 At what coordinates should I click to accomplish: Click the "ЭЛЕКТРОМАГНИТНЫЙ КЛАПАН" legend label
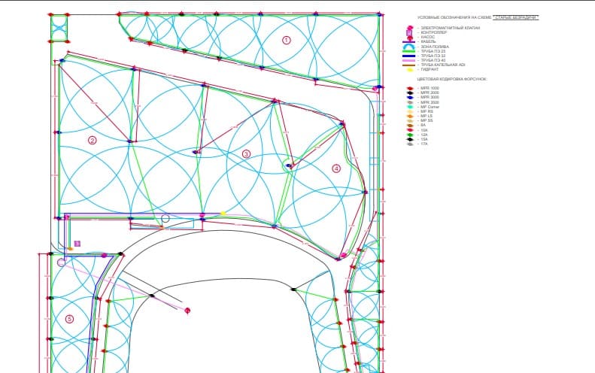point(451,28)
